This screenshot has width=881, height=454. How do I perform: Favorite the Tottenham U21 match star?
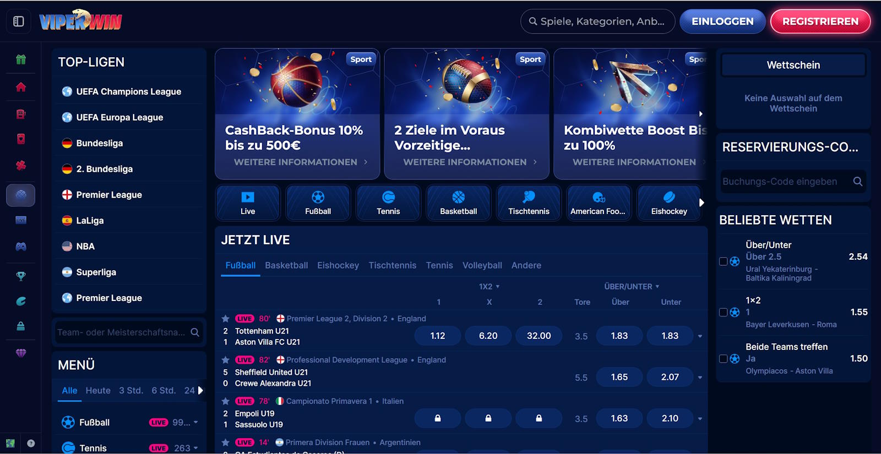(x=226, y=319)
